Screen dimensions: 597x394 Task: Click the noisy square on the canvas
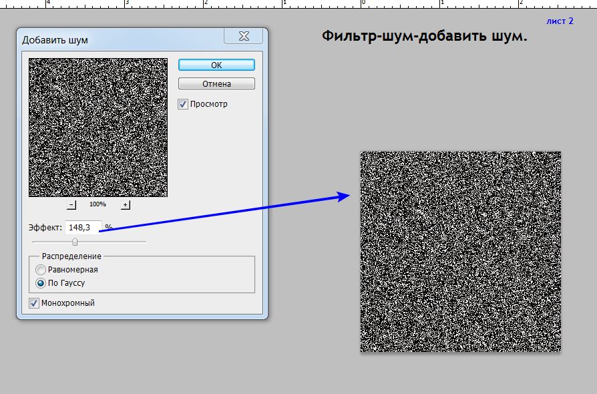click(461, 252)
